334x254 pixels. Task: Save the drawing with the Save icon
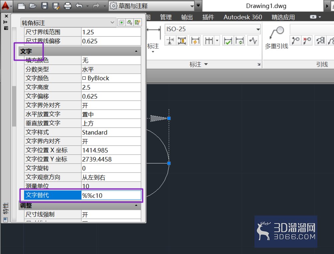point(44,6)
